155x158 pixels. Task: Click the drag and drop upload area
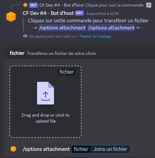pyautogui.click(x=46, y=102)
